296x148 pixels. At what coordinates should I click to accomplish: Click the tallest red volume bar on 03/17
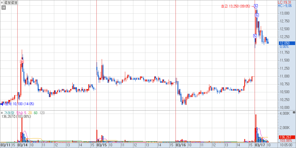click(x=256, y=128)
